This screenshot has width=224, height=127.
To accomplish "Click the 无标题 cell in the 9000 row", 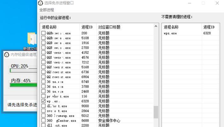I will [104, 106].
